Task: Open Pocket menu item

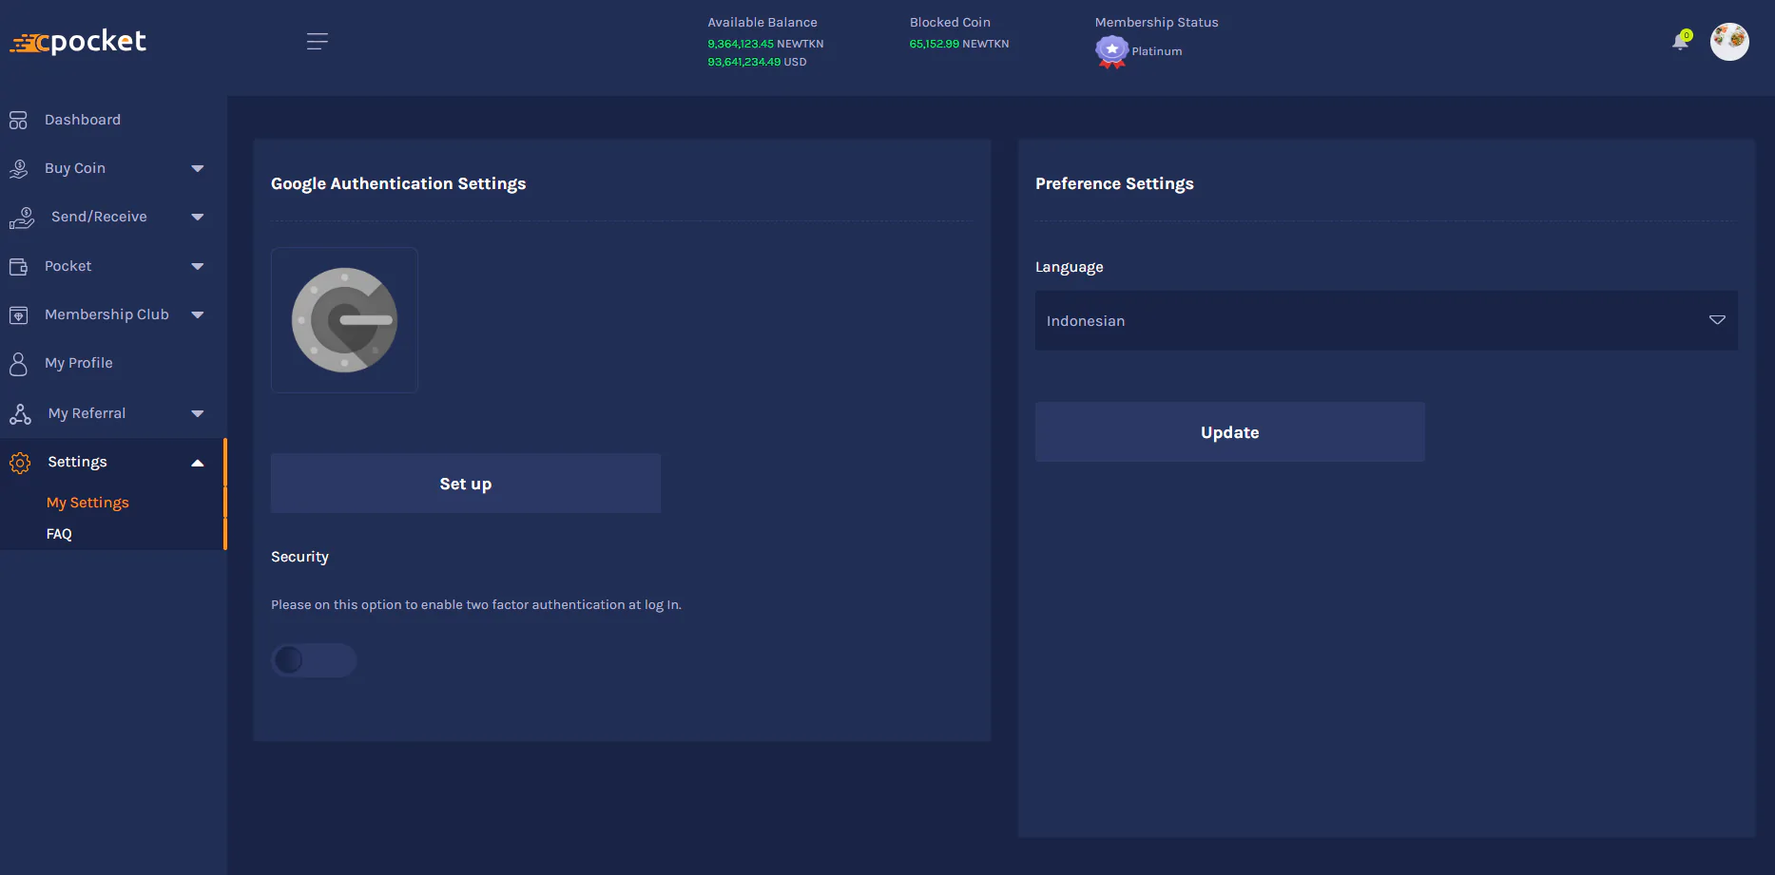Action: [68, 266]
